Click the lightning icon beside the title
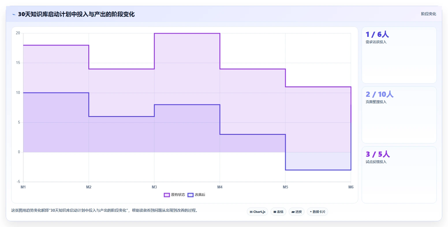 (x=14, y=14)
